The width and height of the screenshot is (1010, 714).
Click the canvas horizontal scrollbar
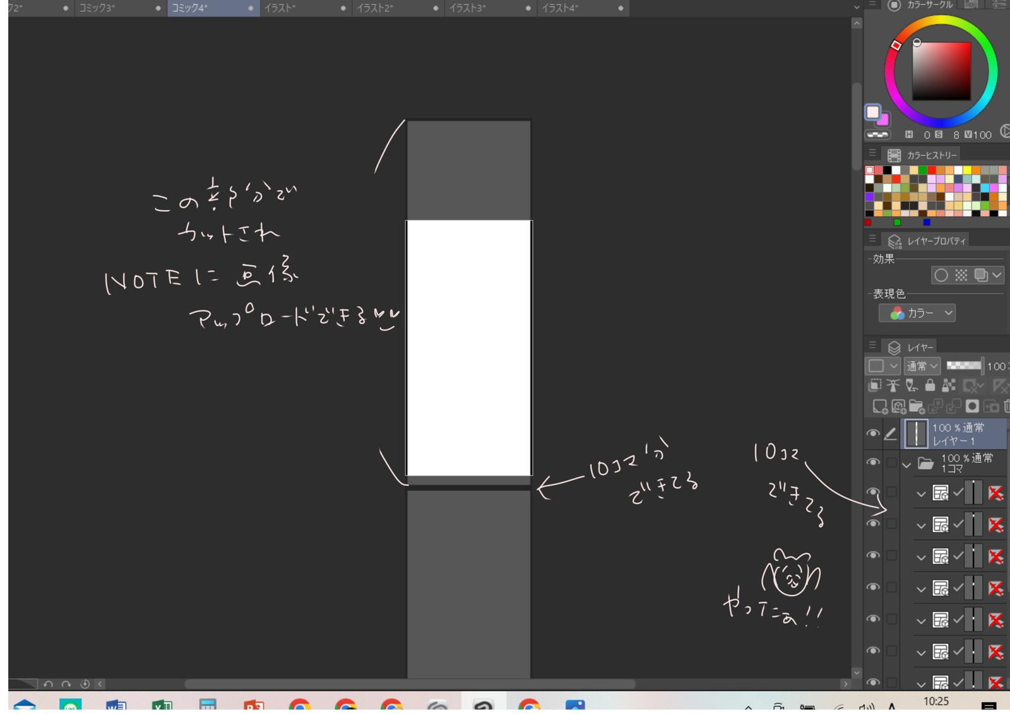pos(410,684)
